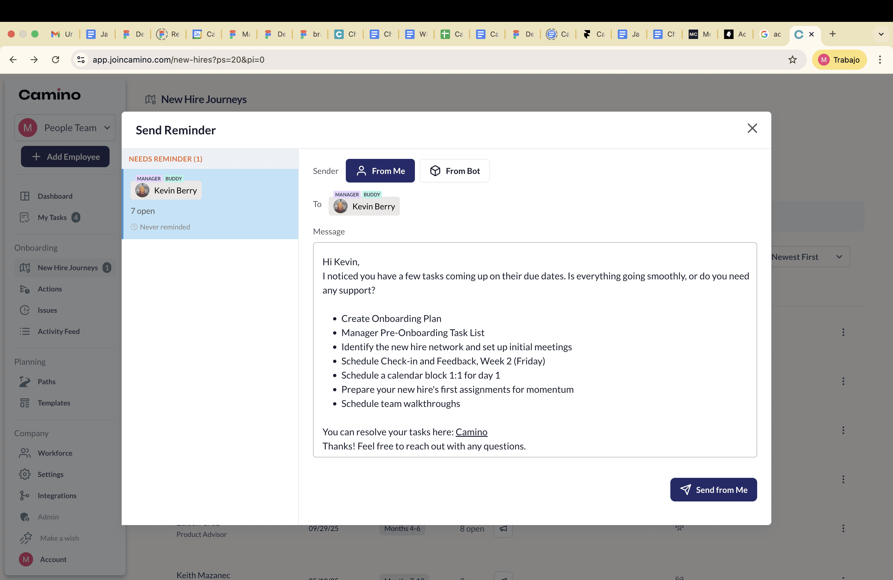Click Kevin Berry recipient chip in To field
This screenshot has height=580, width=893.
(x=364, y=206)
